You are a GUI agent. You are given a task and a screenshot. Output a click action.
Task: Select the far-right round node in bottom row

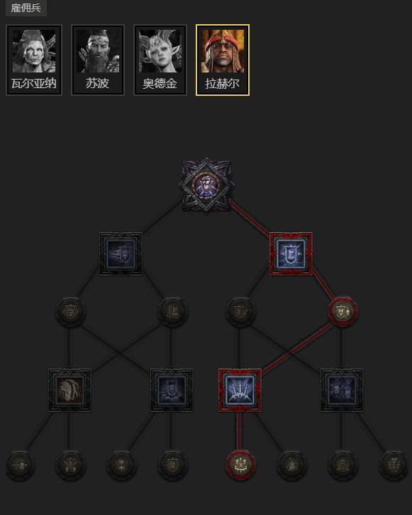click(394, 465)
